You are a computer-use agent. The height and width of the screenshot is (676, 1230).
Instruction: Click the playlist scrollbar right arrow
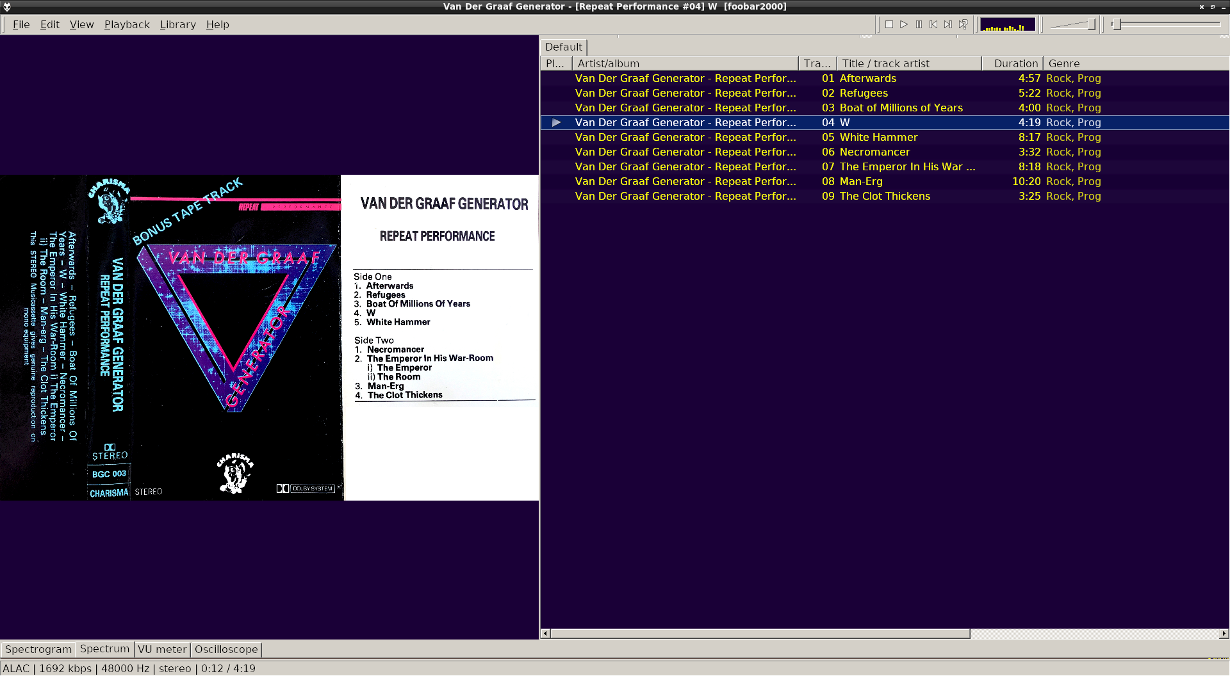tap(1224, 634)
